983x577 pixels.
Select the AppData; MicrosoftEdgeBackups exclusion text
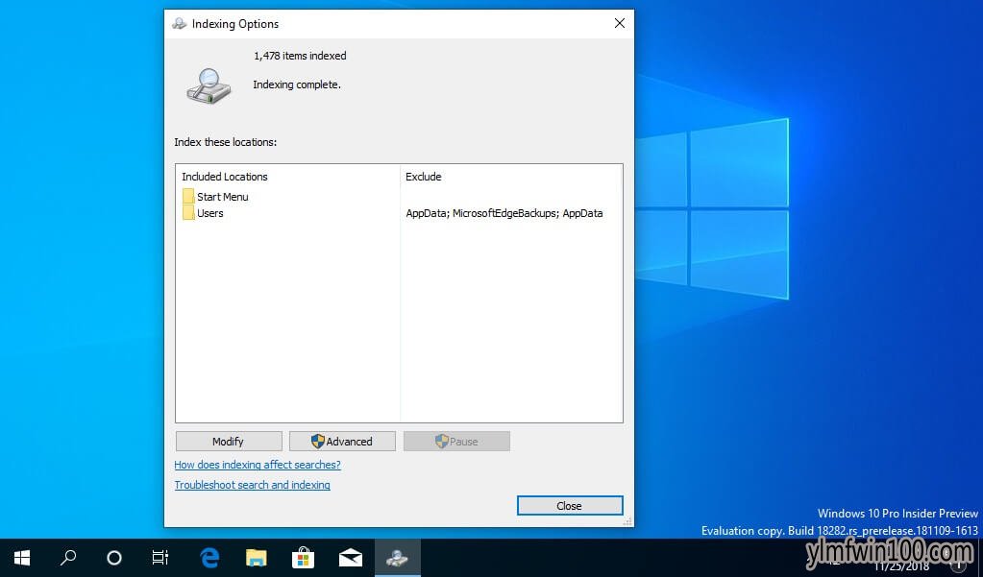click(504, 213)
